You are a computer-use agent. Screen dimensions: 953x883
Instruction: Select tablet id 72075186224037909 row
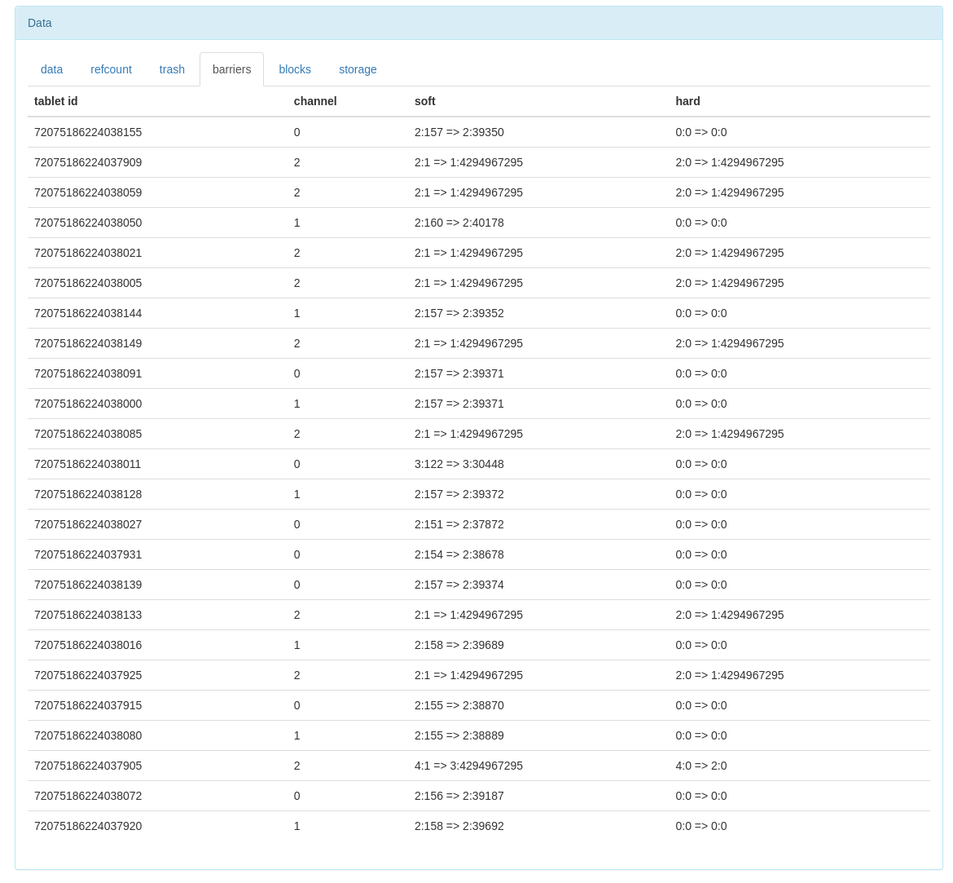pyautogui.click(x=88, y=162)
